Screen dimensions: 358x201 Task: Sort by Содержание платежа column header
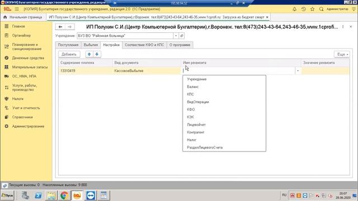tap(85, 63)
